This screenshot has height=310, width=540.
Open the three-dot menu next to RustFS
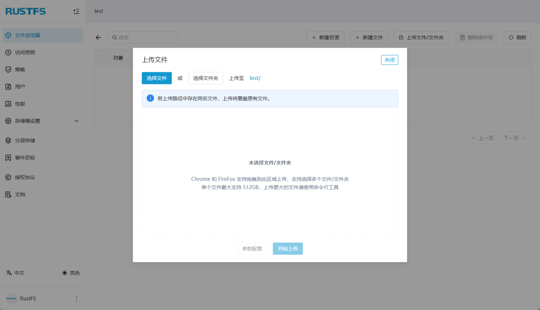(76, 298)
